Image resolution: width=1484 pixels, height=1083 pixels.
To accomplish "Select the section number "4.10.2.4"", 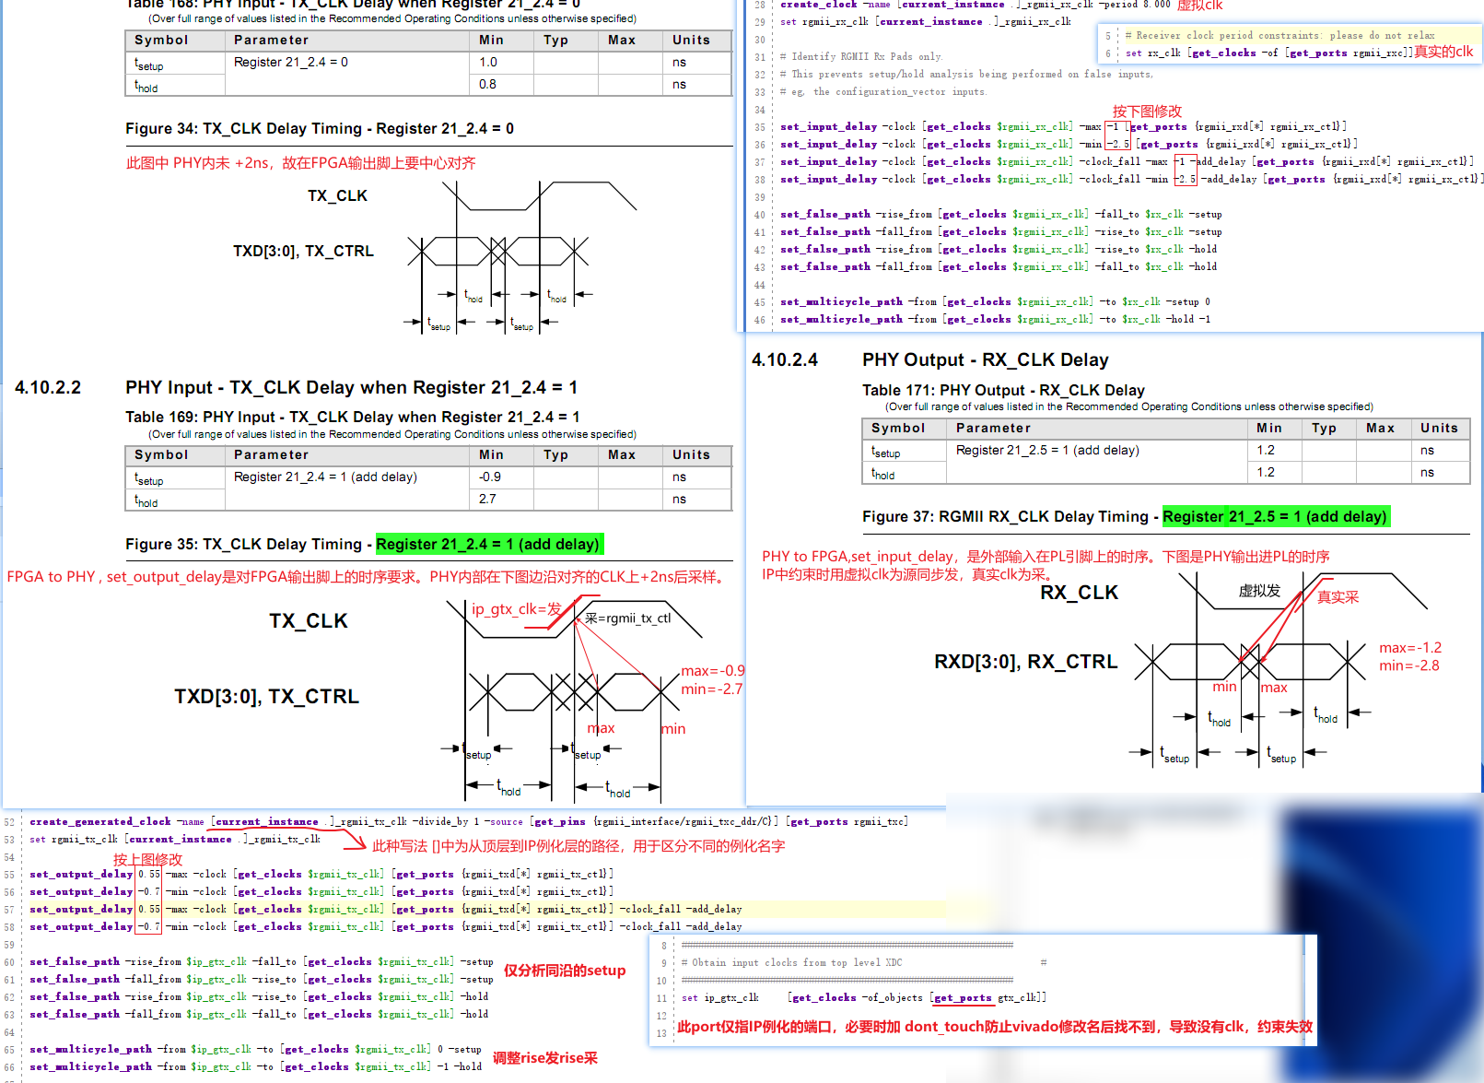I will 785,360.
